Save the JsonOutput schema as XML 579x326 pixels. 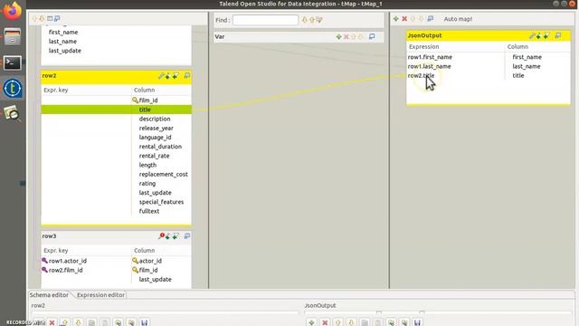(x=417, y=322)
